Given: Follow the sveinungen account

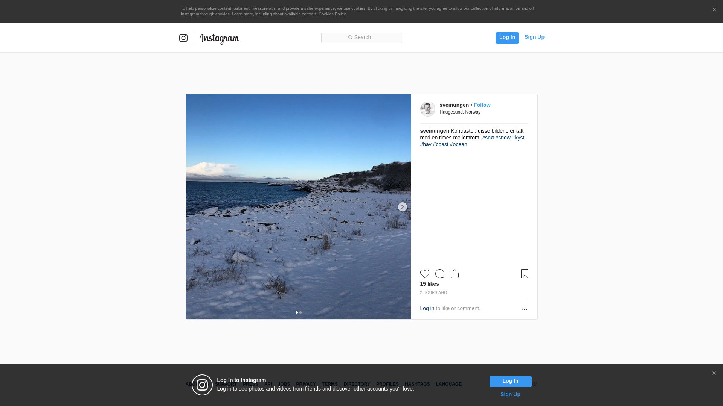Looking at the screenshot, I should click(482, 105).
